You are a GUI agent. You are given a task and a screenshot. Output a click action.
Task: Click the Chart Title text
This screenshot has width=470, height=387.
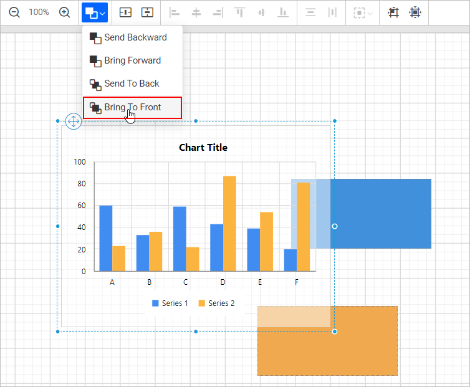click(203, 148)
